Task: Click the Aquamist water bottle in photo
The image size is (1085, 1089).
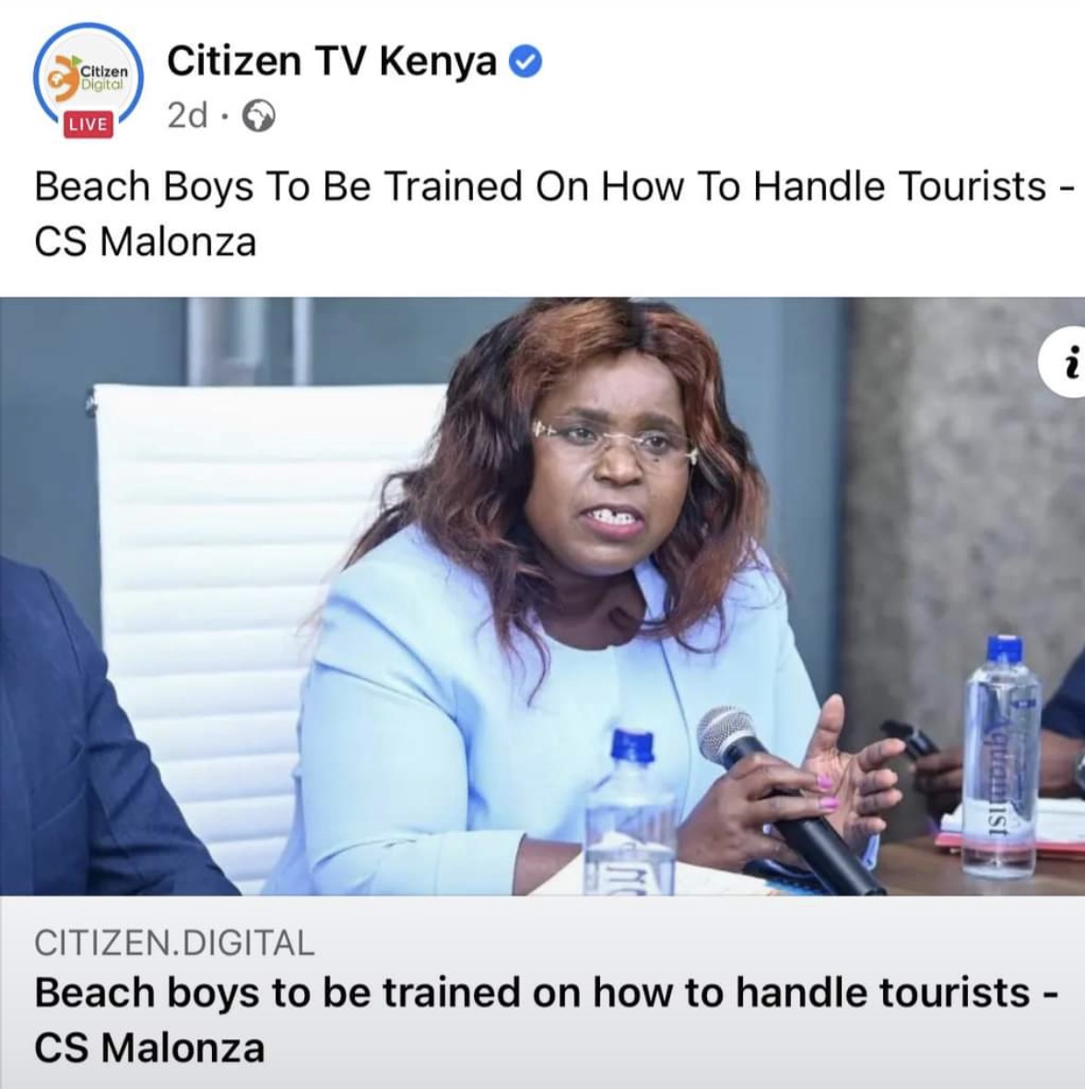Action: coord(1001,757)
